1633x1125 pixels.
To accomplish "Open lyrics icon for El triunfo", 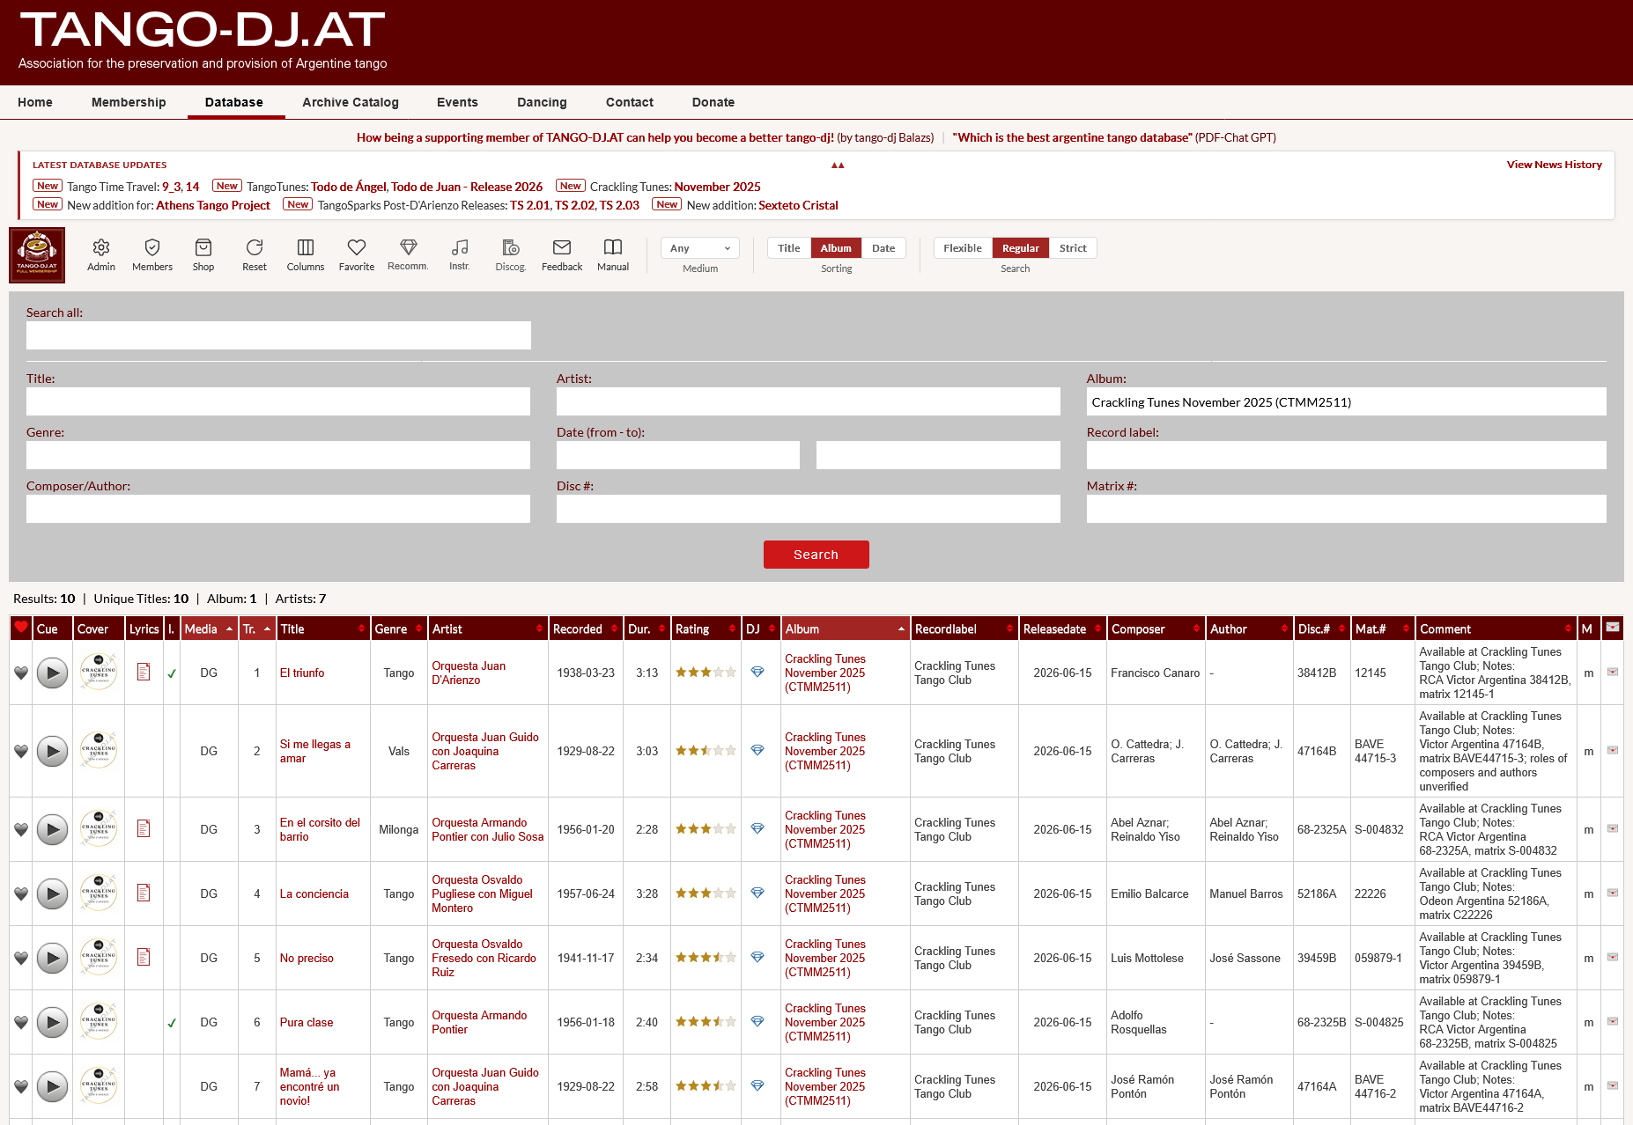I will pyautogui.click(x=144, y=673).
